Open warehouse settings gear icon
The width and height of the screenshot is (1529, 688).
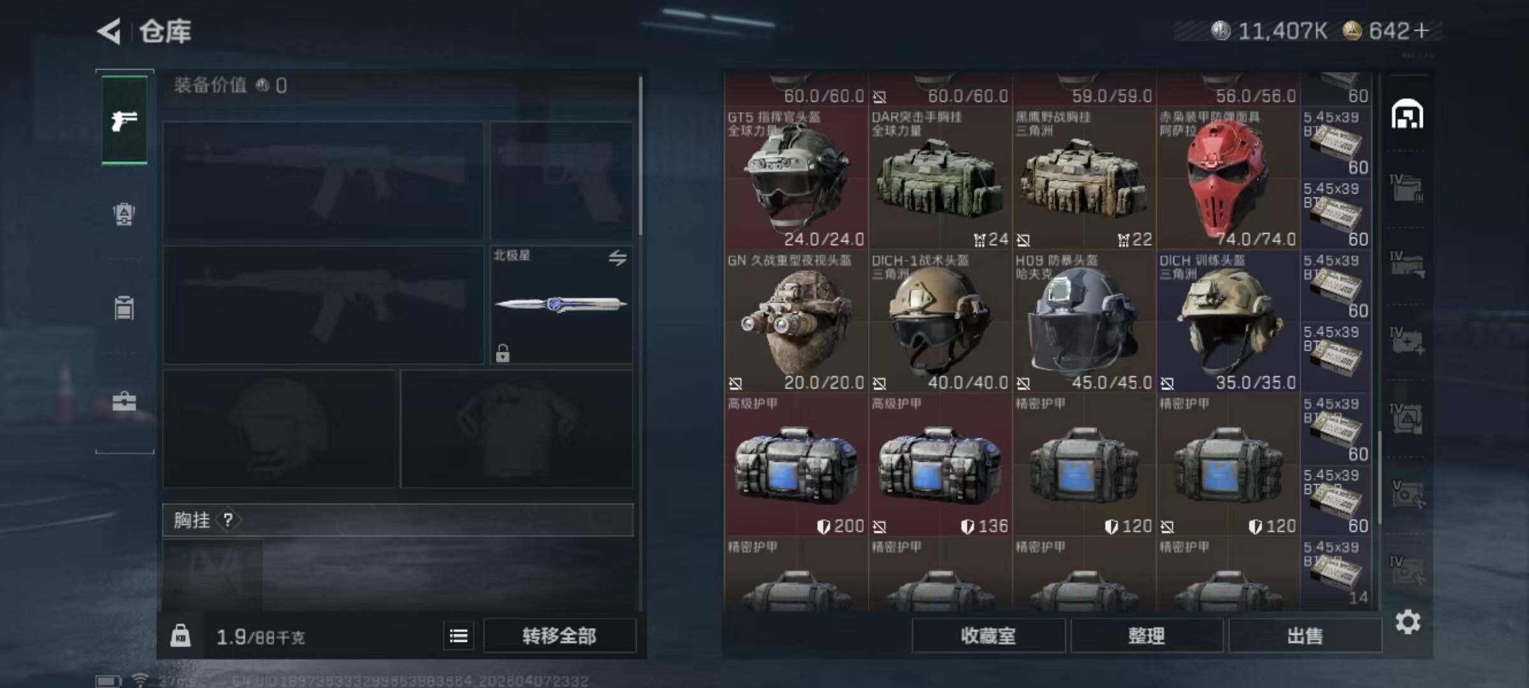[1408, 622]
